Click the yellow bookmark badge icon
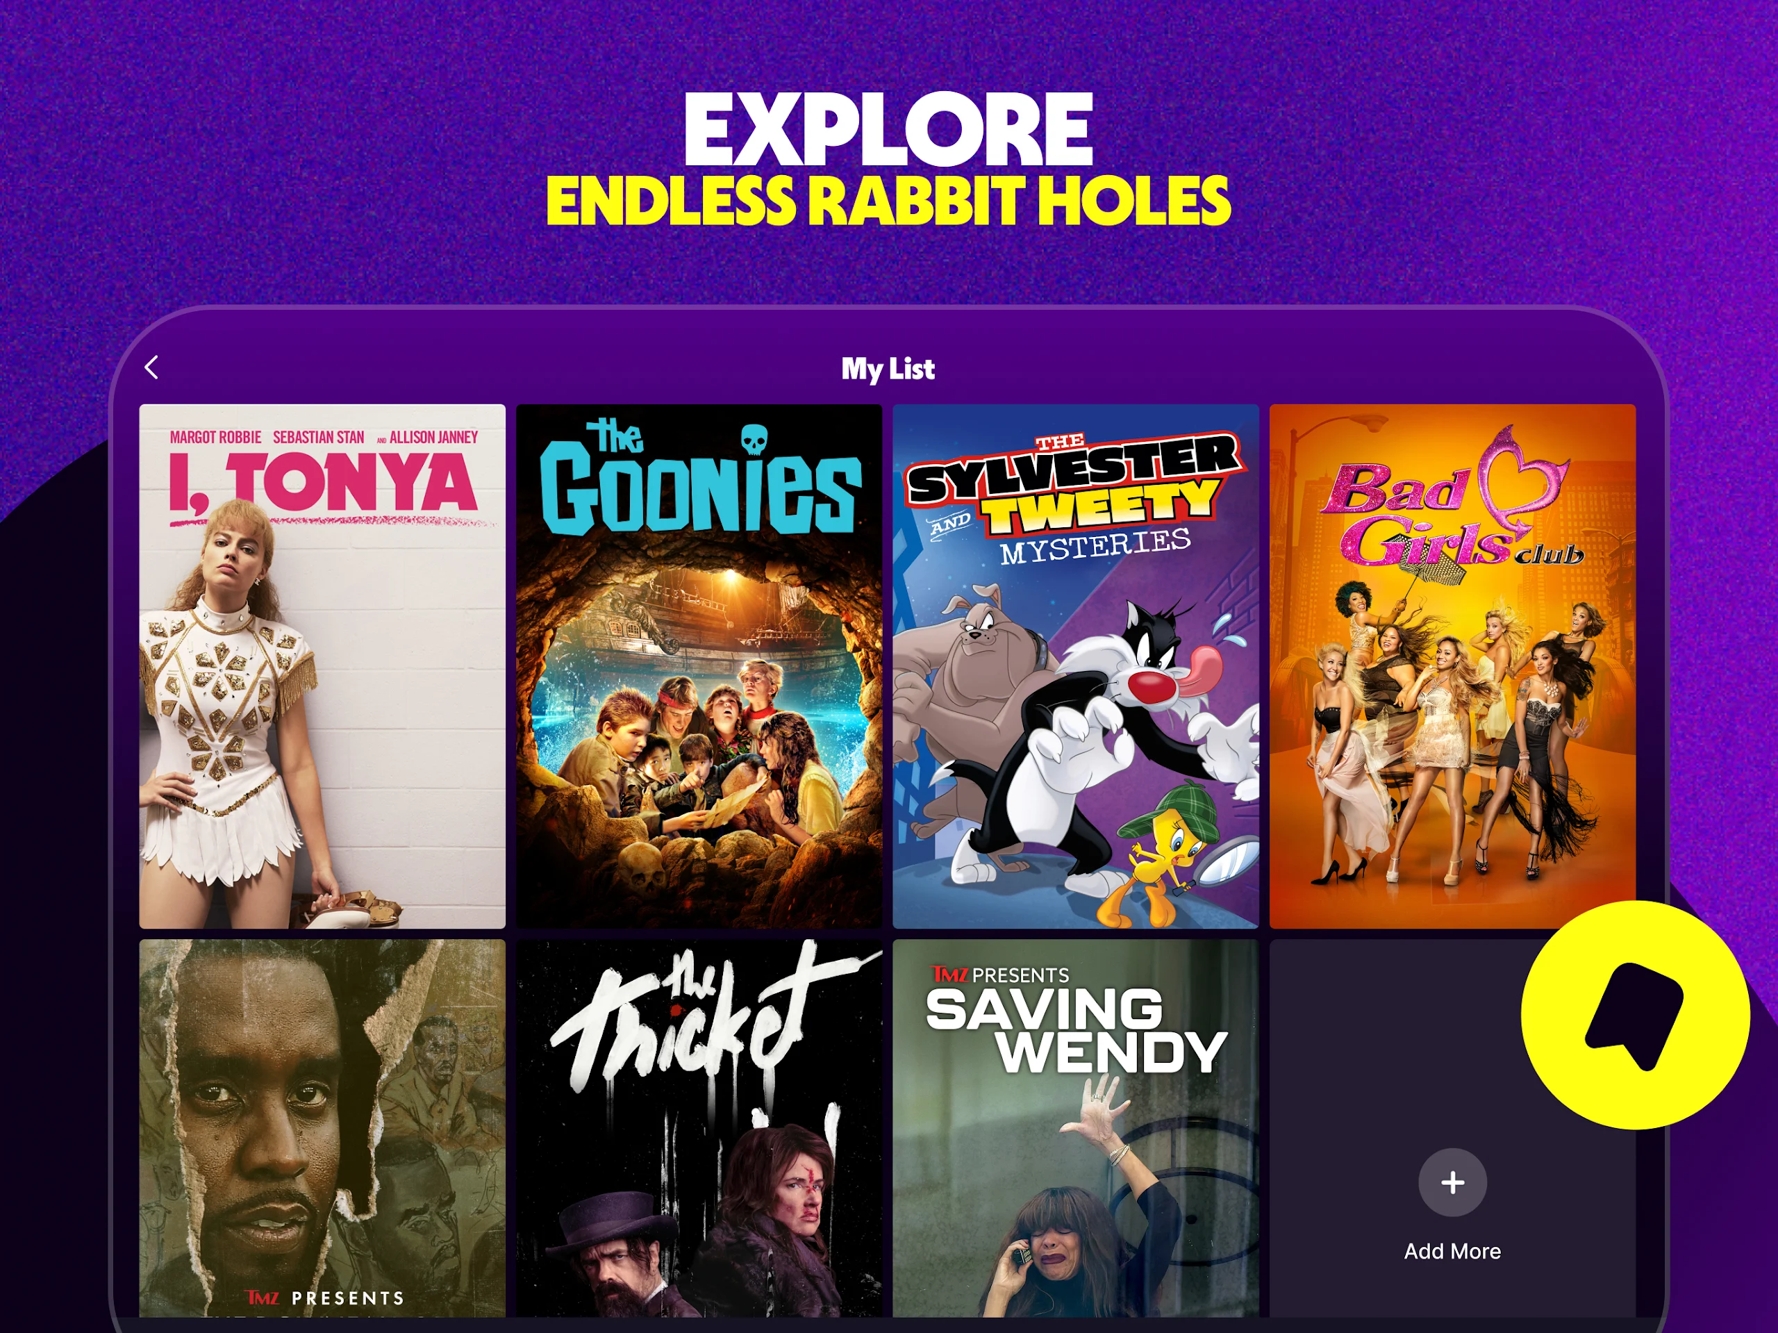The width and height of the screenshot is (1778, 1333). click(1634, 1015)
